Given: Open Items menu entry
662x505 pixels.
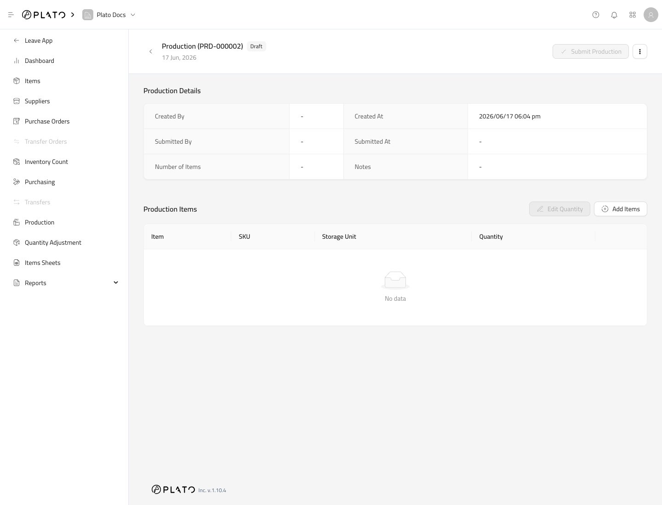Looking at the screenshot, I should coord(33,81).
